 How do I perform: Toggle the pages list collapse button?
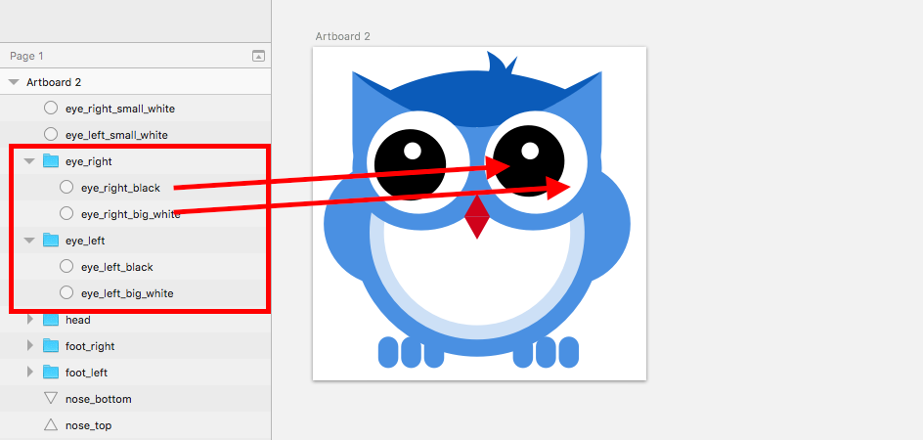(x=258, y=56)
